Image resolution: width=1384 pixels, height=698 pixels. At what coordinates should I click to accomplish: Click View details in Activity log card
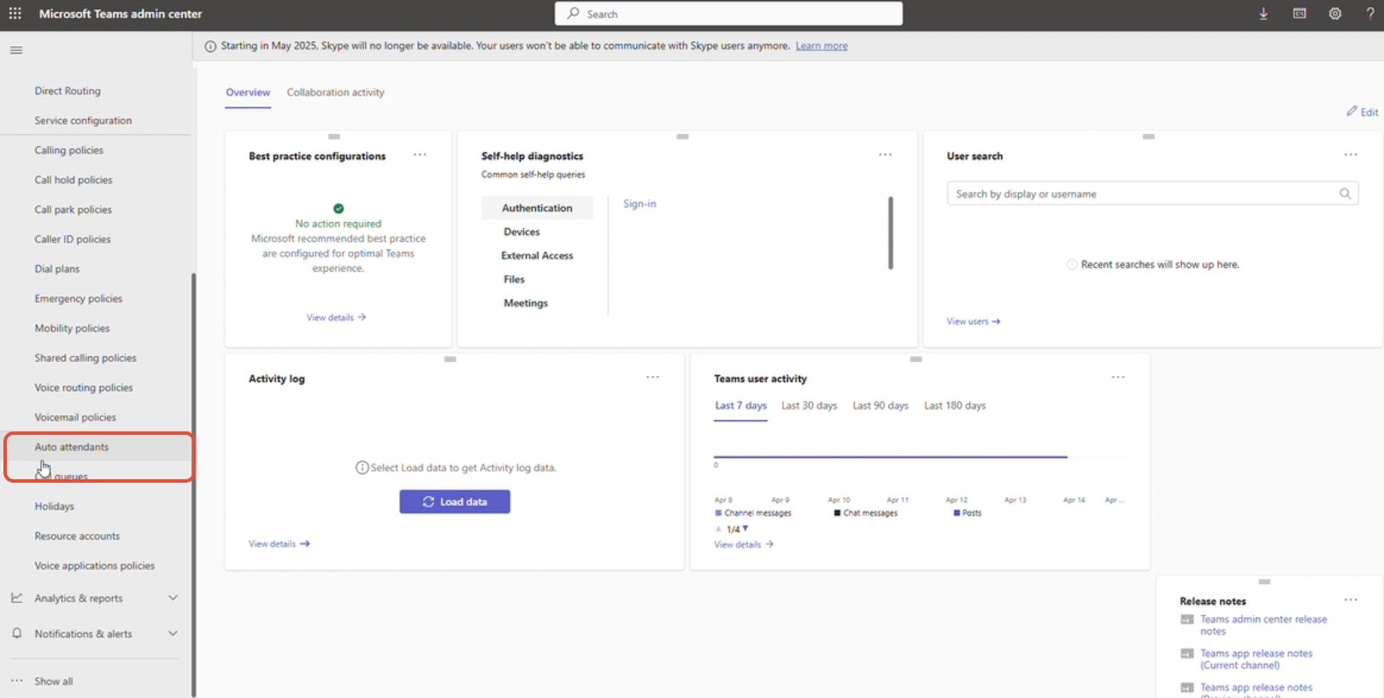tap(279, 543)
